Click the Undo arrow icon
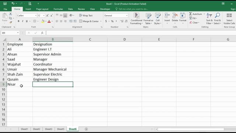The image size is (236, 133). 13,3
